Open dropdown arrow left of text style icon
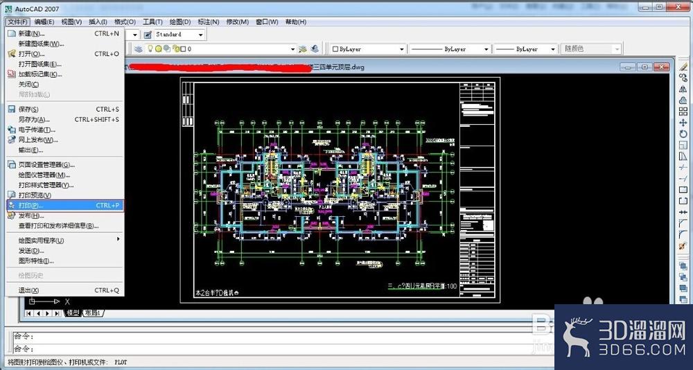This screenshot has height=370, width=693. [x=135, y=34]
